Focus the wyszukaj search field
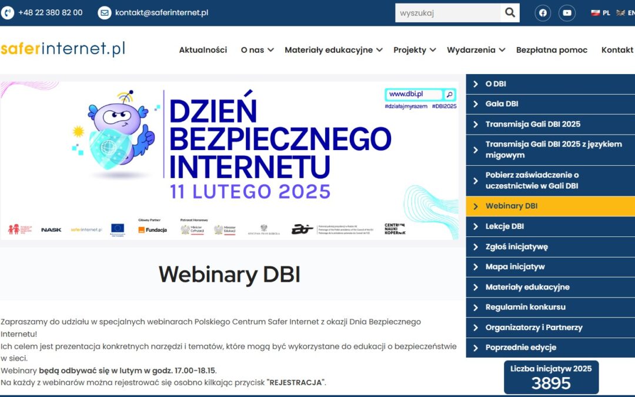 (447, 13)
